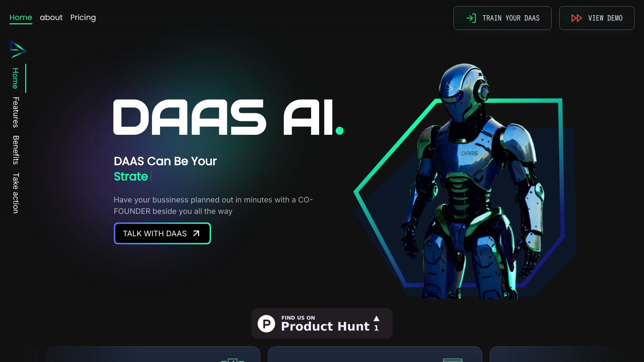This screenshot has height=362, width=644.
Task: Click the card icon at bottom center
Action: coord(453,360)
